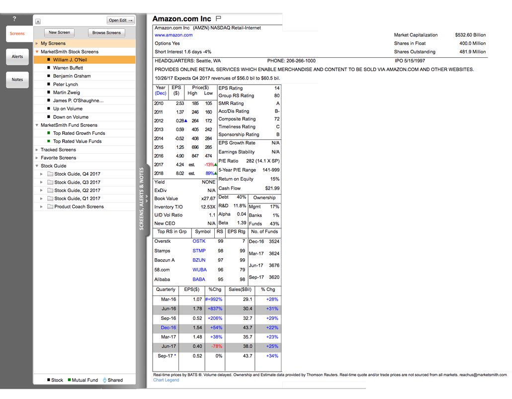Viewport: 512px width, 399px height.
Task: Click the New Screen button
Action: click(x=59, y=32)
